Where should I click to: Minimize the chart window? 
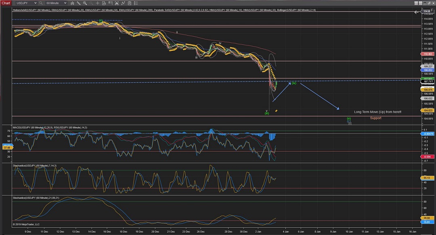coord(425,3)
